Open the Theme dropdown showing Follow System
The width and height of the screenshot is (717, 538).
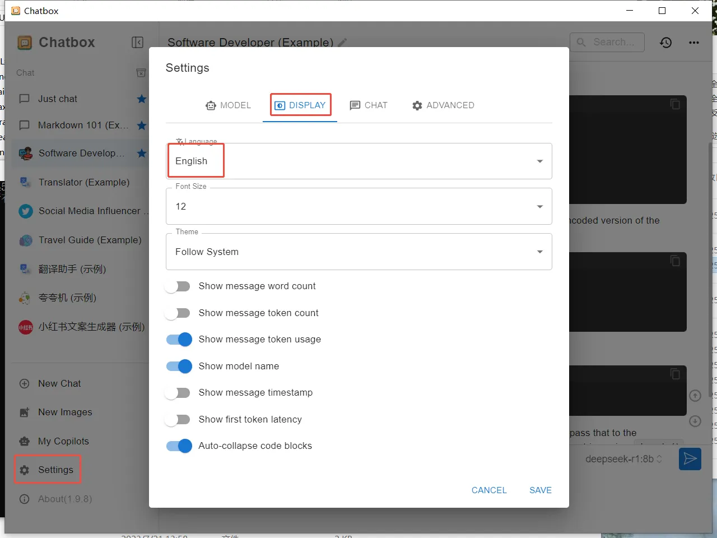[359, 252]
